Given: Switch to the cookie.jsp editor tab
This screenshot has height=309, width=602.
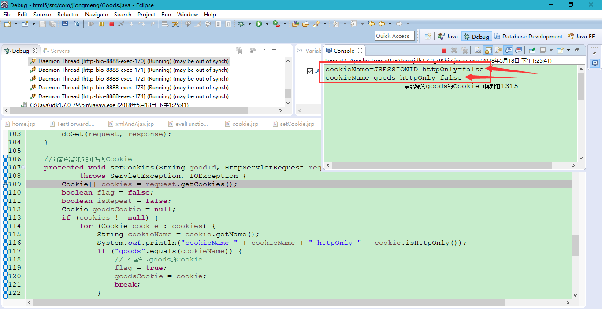Looking at the screenshot, I should [241, 124].
